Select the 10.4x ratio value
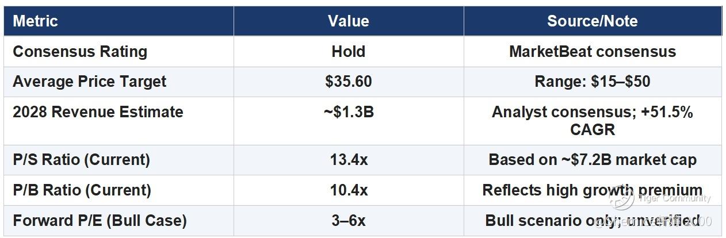Image resolution: width=726 pixels, height=238 pixels. (x=349, y=190)
